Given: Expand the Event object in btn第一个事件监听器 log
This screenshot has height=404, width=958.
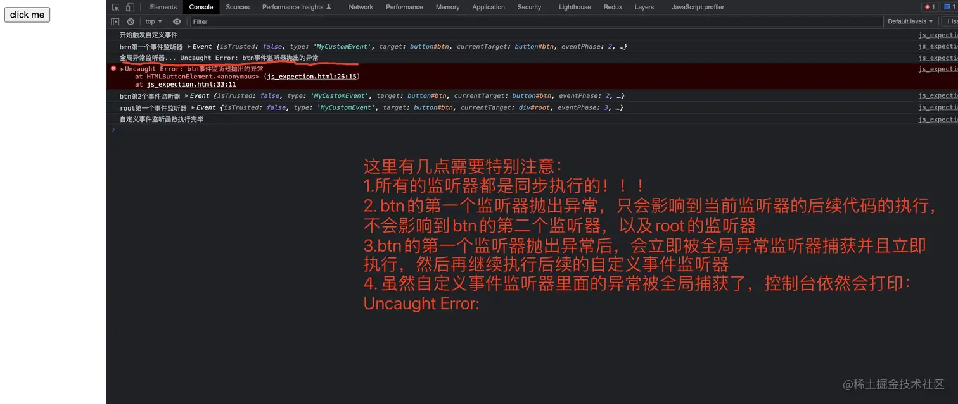Looking at the screenshot, I should tap(188, 46).
